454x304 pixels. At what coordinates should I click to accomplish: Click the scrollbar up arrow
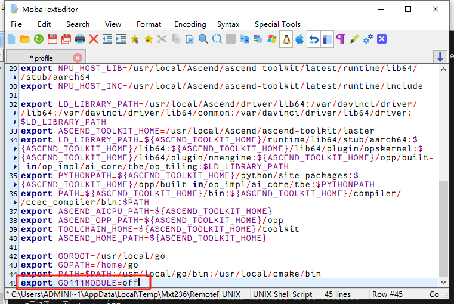point(443,69)
